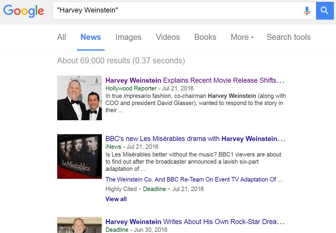336x233 pixels.
Task: Open "Harvey Weinstein Explains Recent Movie Release Shifts" article
Action: [195, 80]
